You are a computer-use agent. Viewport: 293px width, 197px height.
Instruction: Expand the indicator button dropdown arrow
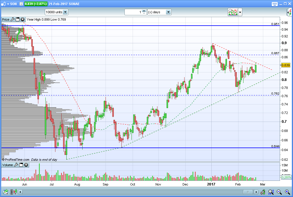click(240, 12)
